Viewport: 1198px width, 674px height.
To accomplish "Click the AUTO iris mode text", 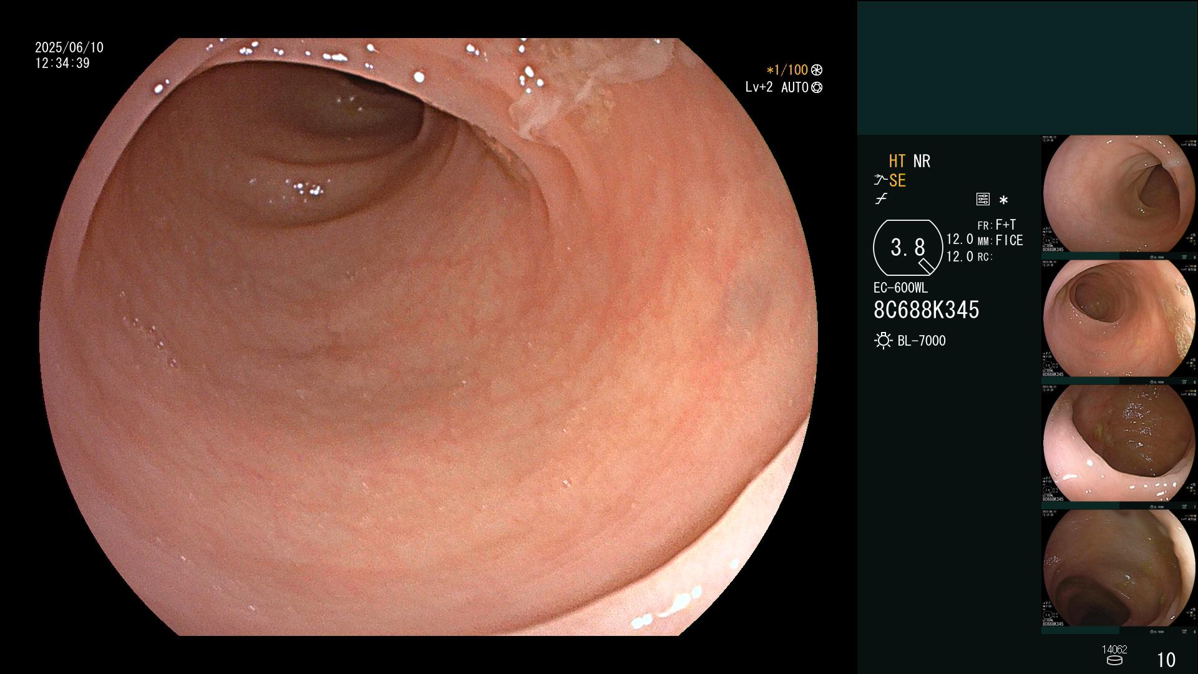I will [x=794, y=87].
